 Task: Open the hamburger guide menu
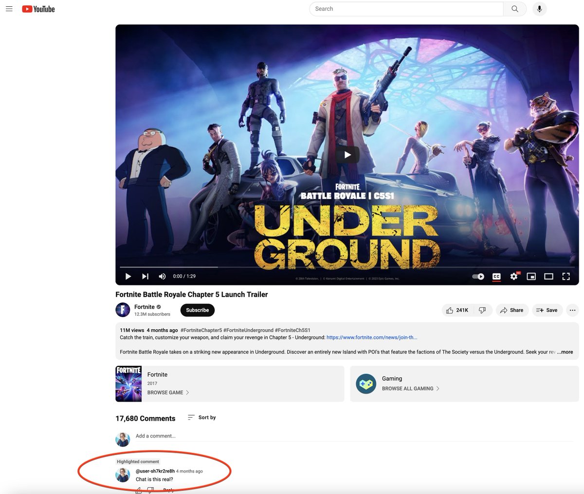pos(9,9)
